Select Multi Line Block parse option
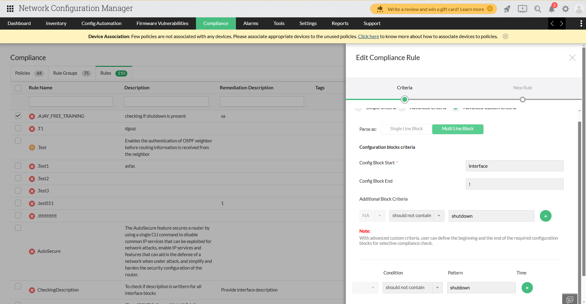 tap(458, 129)
